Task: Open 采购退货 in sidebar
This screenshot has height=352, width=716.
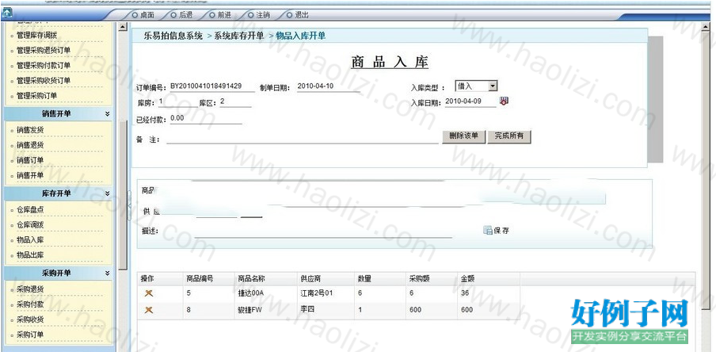Action: (30, 289)
